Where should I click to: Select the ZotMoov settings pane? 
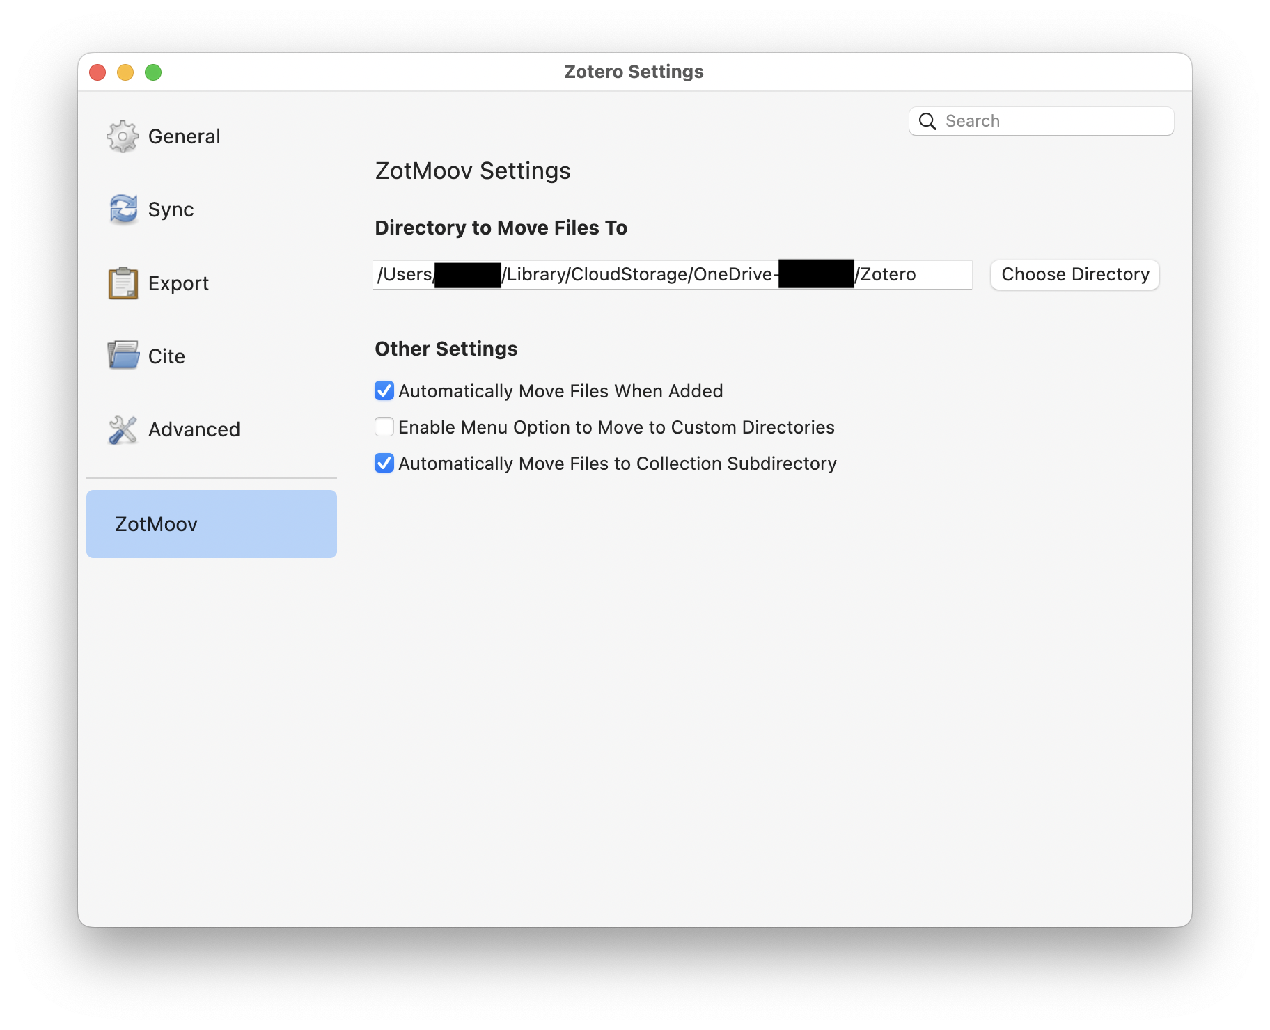click(212, 524)
